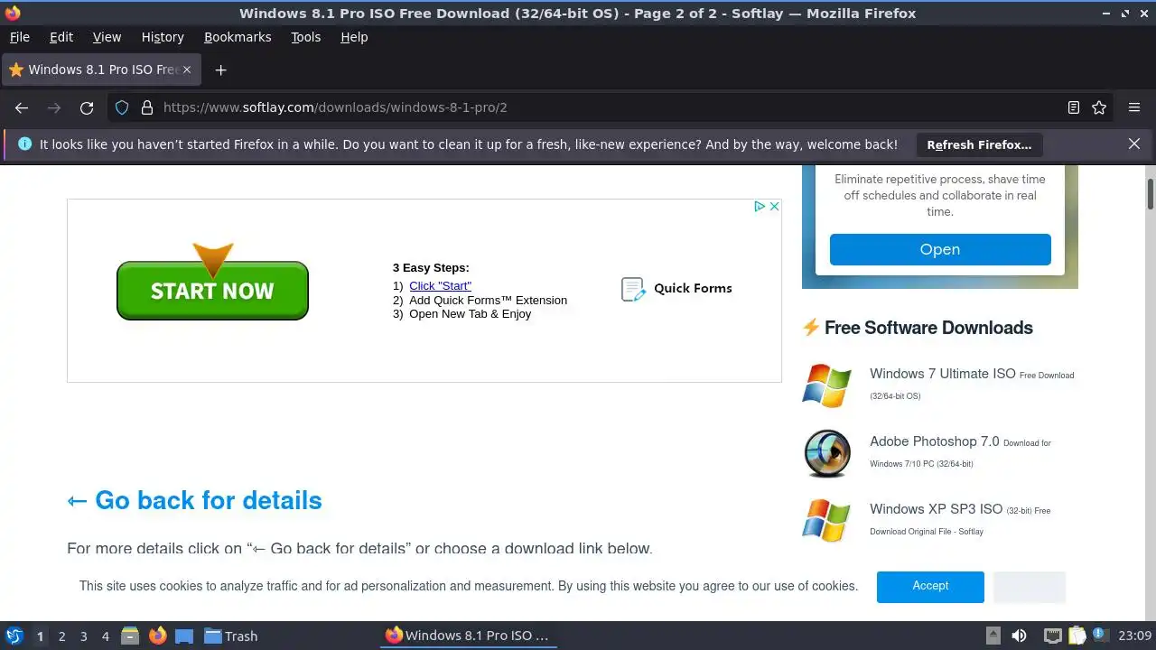
Task: Switch to workspace 1
Action: coord(40,636)
